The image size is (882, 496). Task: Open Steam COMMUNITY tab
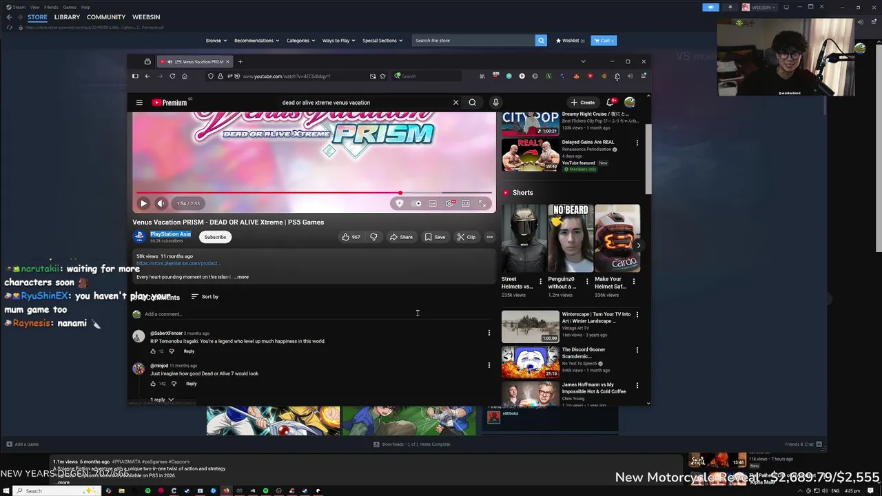pos(106,17)
